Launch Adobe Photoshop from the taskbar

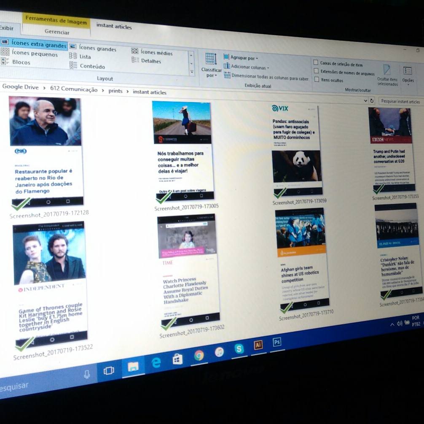click(277, 342)
